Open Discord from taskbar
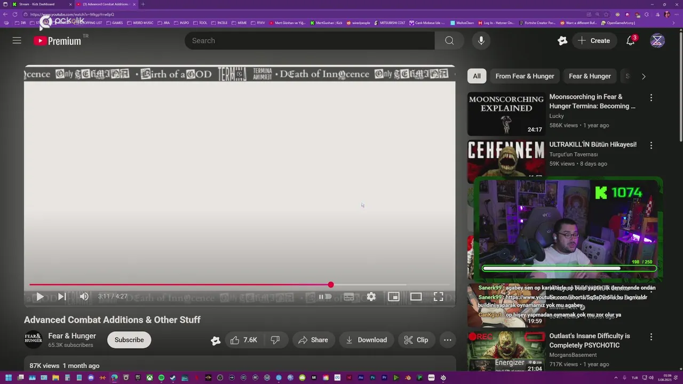This screenshot has height=384, width=683. click(91, 378)
